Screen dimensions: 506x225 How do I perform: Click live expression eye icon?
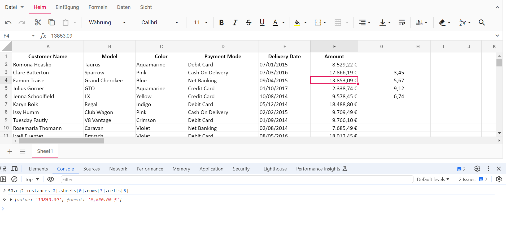[51, 179]
